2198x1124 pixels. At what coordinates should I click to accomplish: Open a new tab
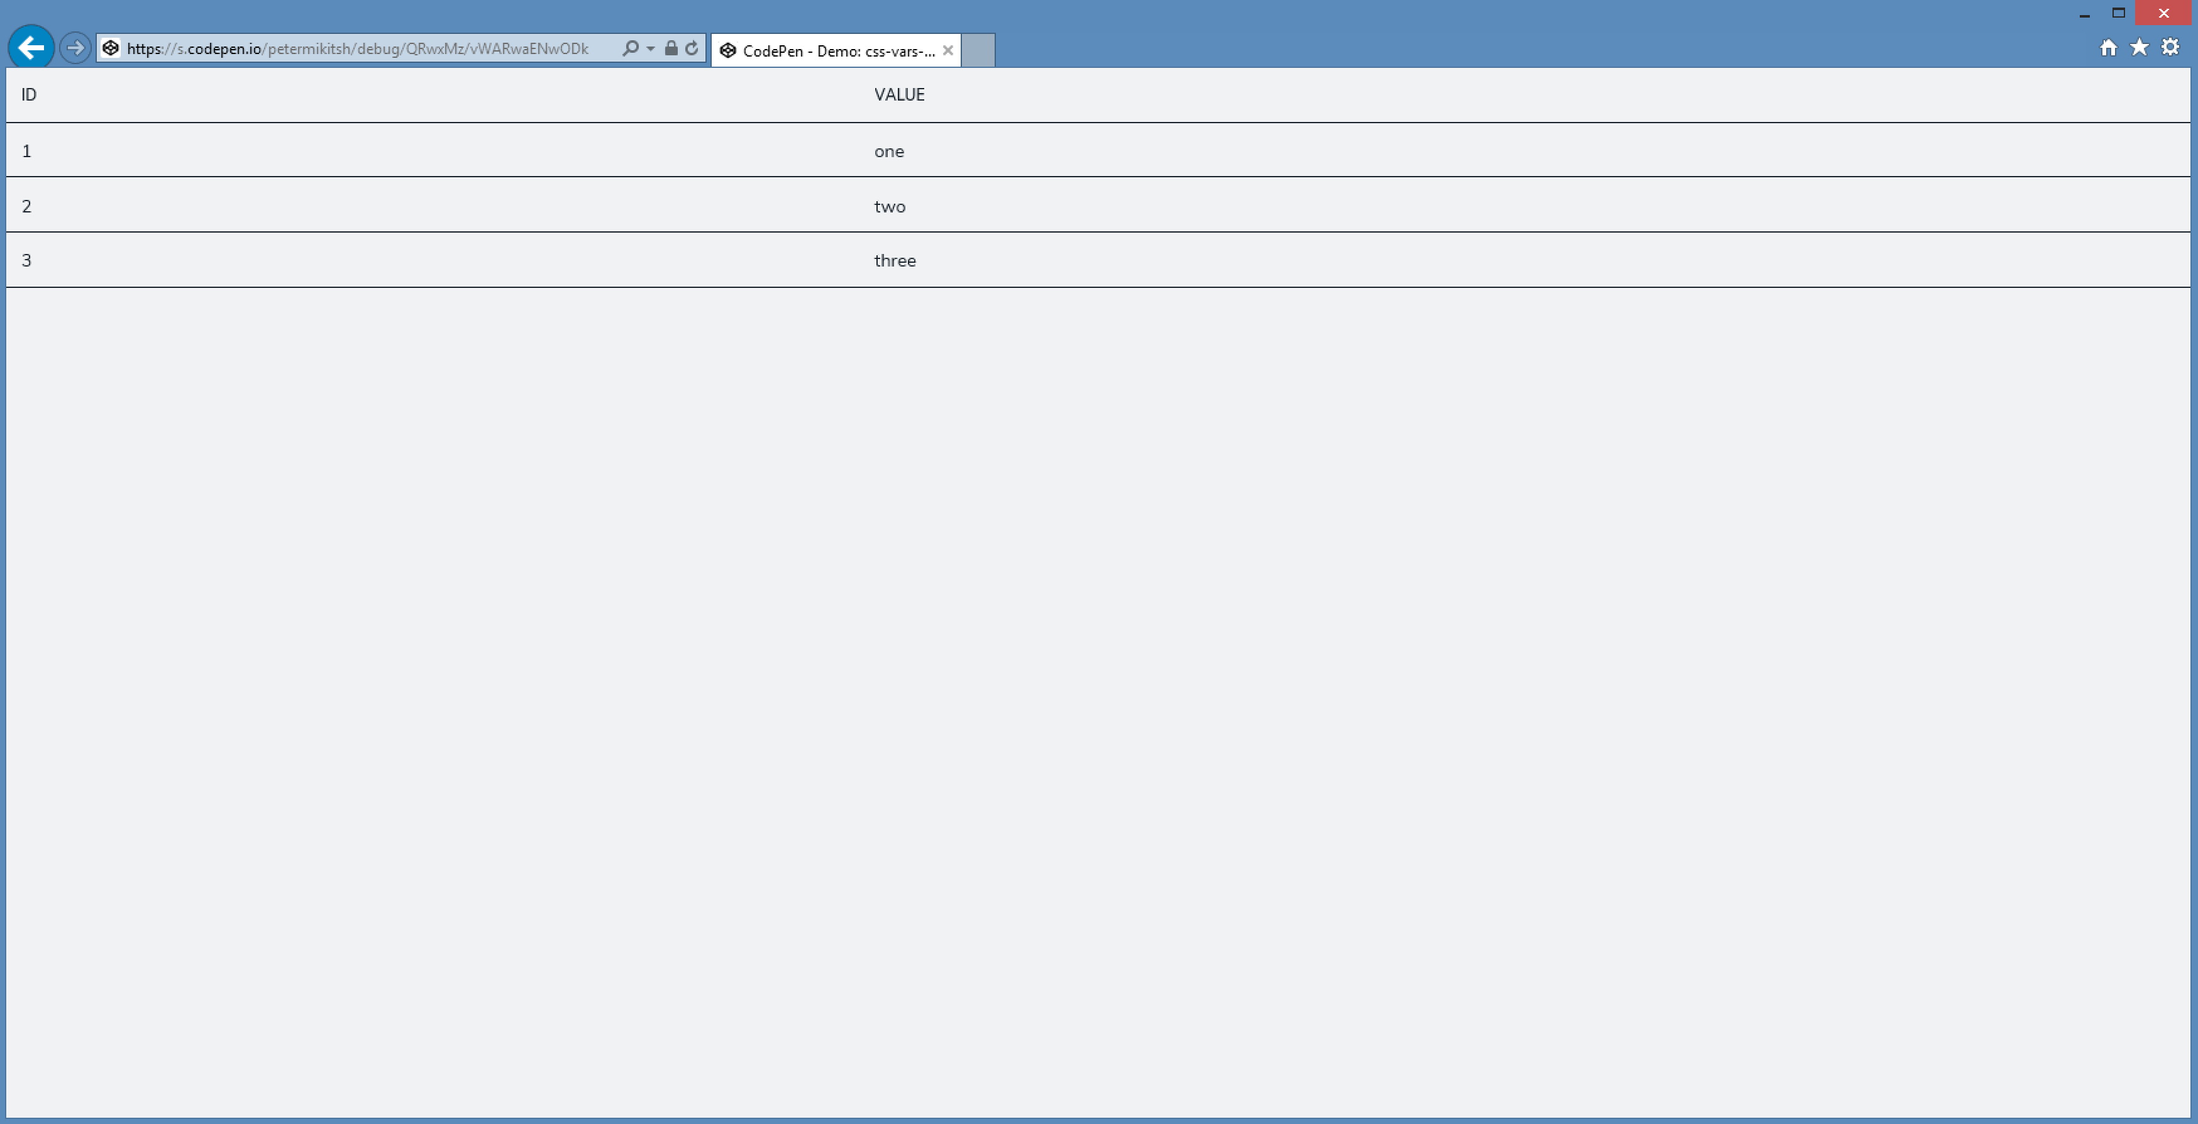point(979,50)
